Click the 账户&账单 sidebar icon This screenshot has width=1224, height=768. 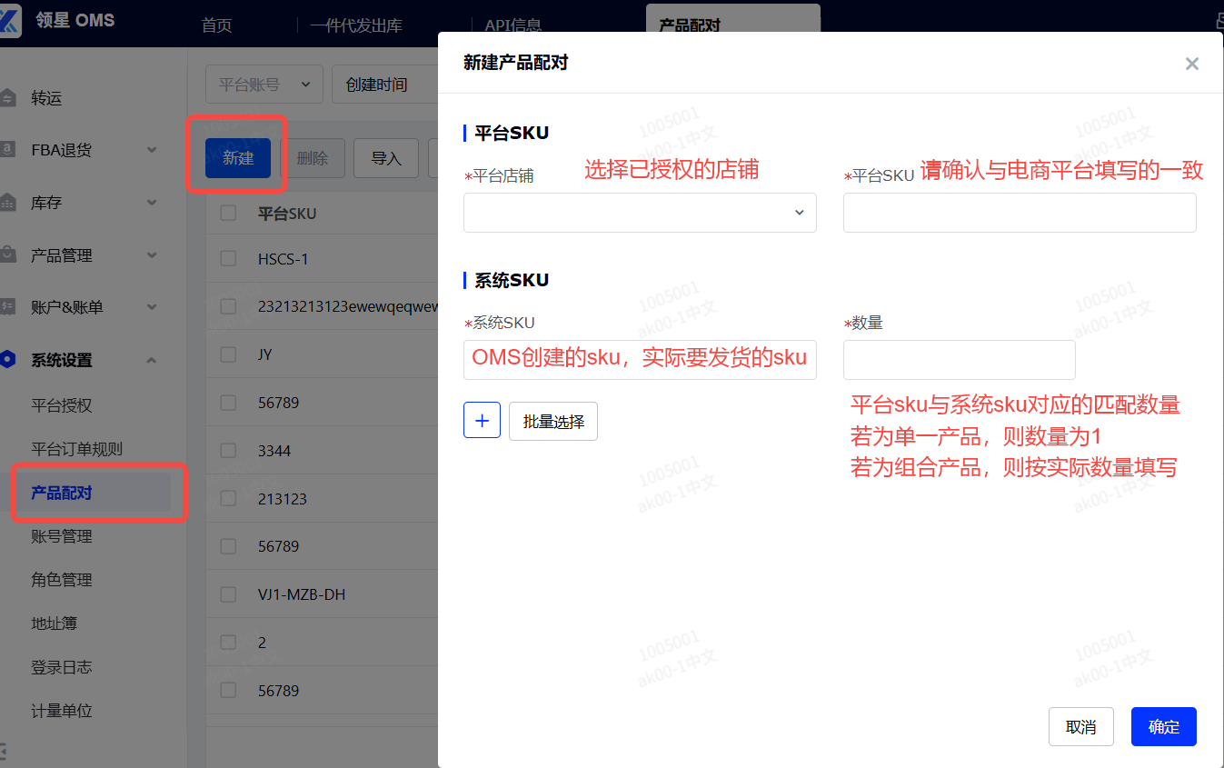[x=8, y=307]
